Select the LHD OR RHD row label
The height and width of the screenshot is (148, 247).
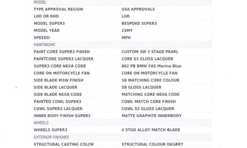pos(46,16)
